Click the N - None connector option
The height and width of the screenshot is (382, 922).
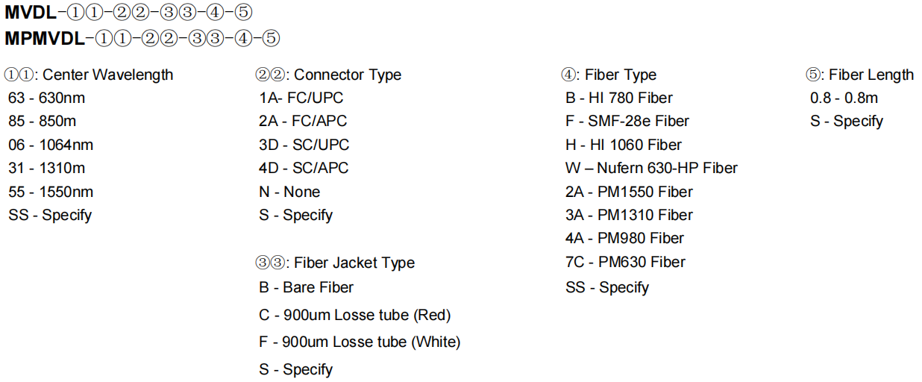pos(289,192)
